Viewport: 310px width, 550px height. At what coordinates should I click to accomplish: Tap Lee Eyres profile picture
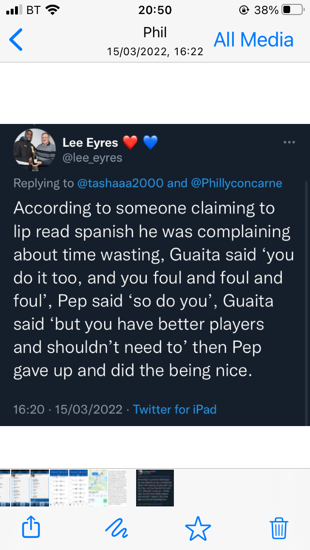tap(34, 150)
